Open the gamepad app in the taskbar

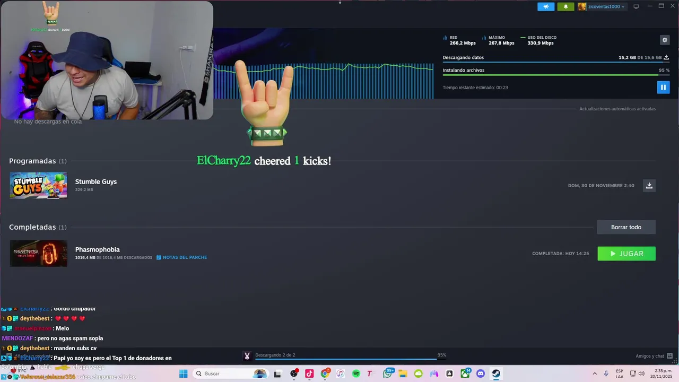(x=434, y=374)
